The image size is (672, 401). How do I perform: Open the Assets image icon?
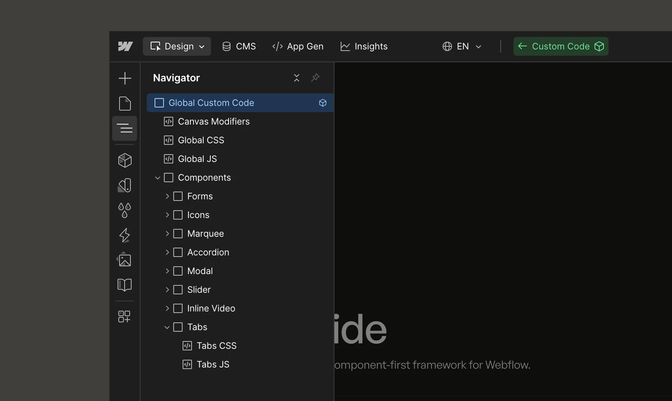[x=125, y=260]
